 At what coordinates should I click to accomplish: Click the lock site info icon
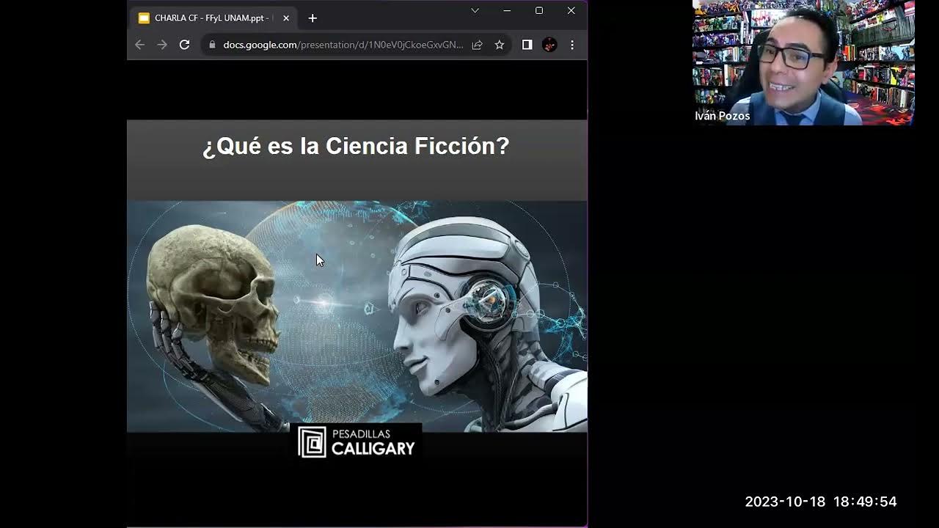[x=212, y=45]
